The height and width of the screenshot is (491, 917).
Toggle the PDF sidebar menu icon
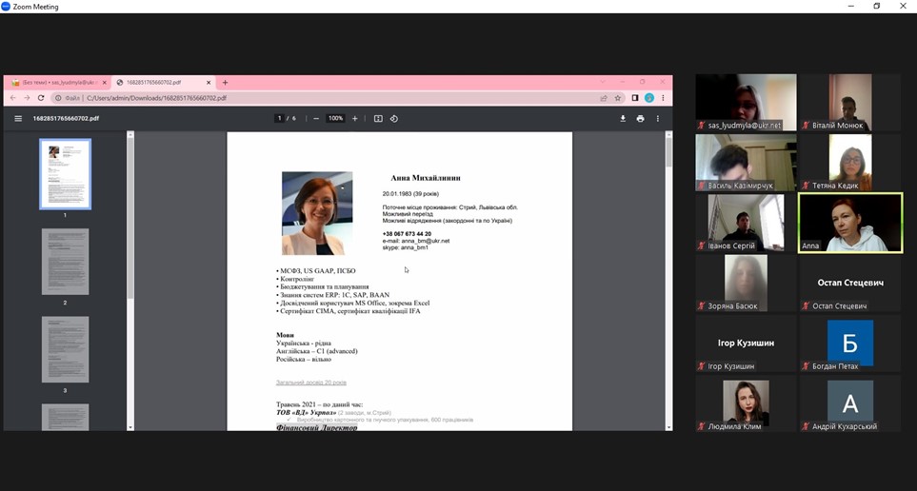click(x=17, y=119)
